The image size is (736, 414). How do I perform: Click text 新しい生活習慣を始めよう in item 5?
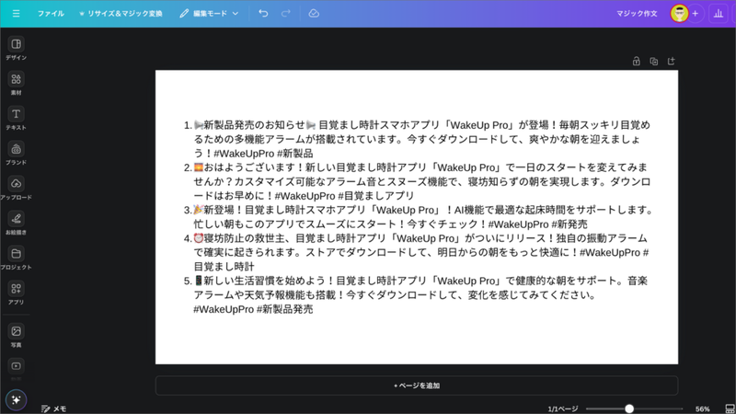tap(264, 281)
